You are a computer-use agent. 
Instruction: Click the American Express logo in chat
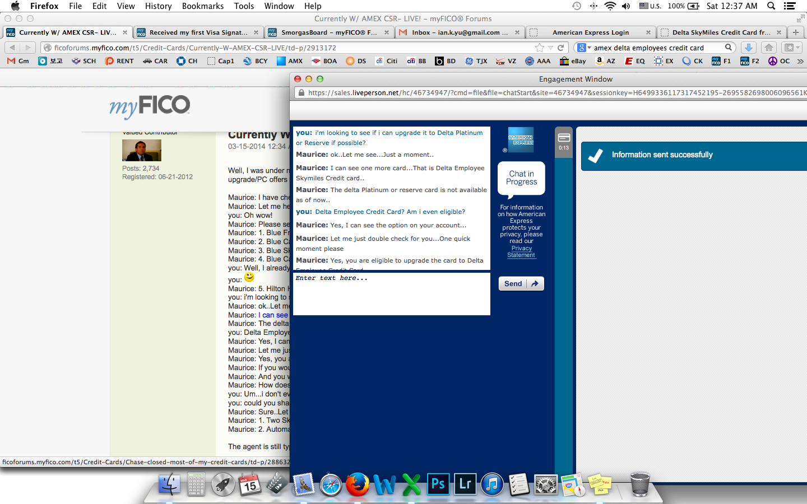click(x=521, y=139)
